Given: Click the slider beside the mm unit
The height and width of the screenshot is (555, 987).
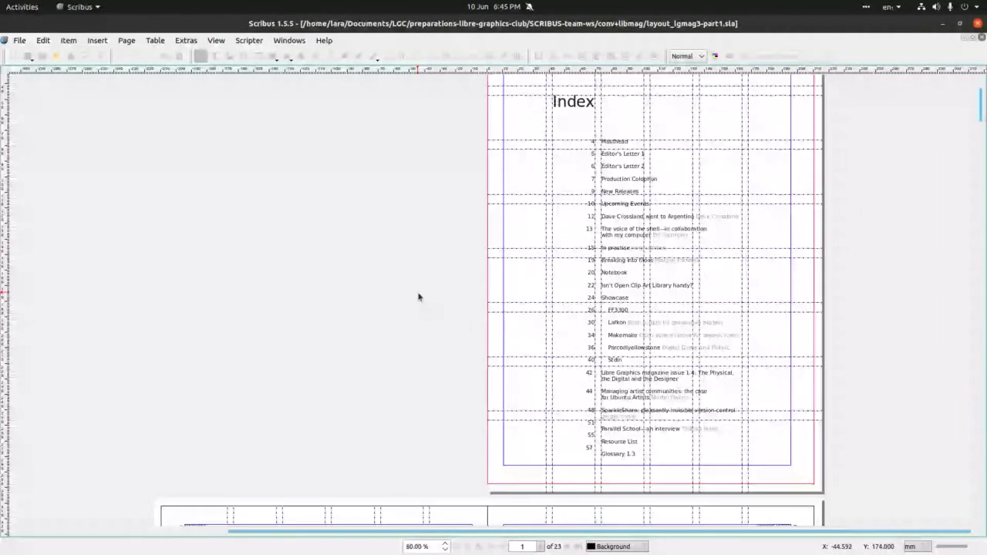Looking at the screenshot, I should click(x=952, y=547).
